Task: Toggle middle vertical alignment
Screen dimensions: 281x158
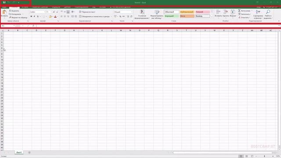Action: 65,12
